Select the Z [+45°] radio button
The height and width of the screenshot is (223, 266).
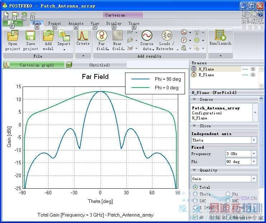(195, 207)
